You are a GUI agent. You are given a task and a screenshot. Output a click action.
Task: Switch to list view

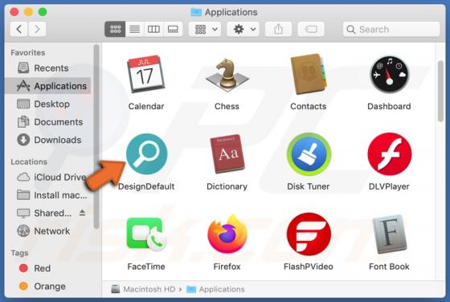(134, 29)
